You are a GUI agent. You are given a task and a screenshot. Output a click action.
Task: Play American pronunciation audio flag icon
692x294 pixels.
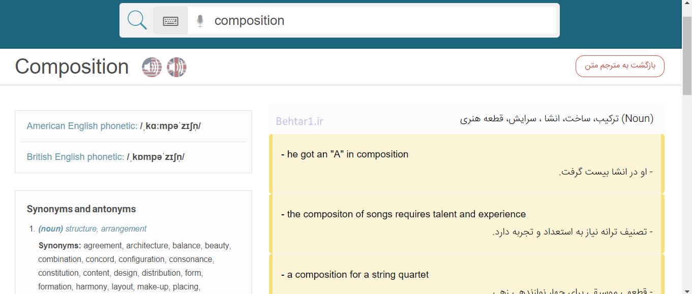click(152, 67)
